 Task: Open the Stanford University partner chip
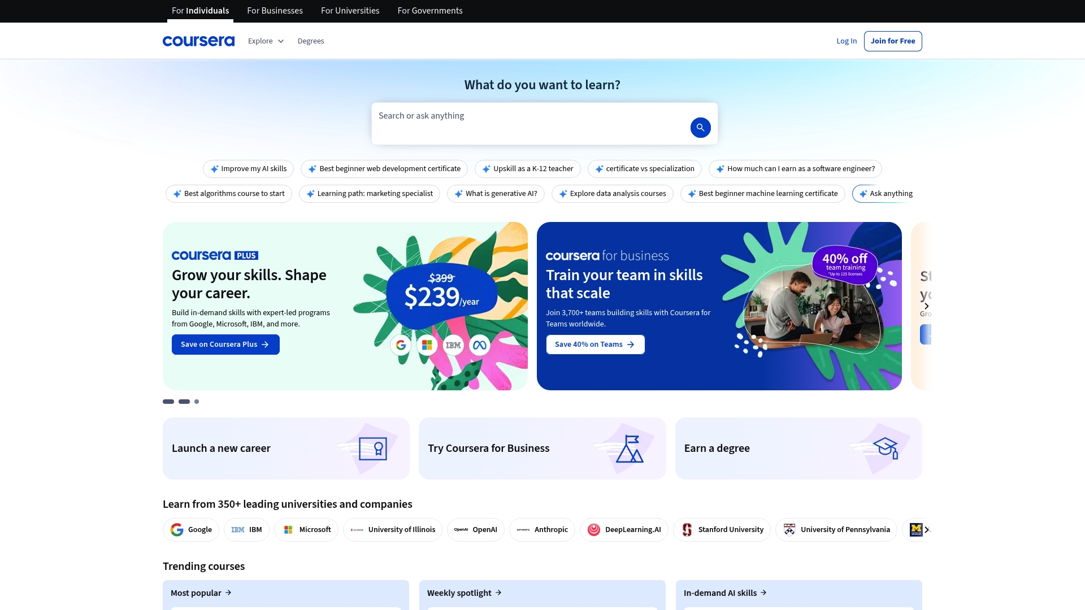[722, 530]
